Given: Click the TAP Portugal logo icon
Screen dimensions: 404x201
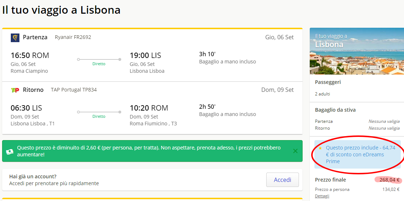Looking at the screenshot, I should click(x=15, y=90).
